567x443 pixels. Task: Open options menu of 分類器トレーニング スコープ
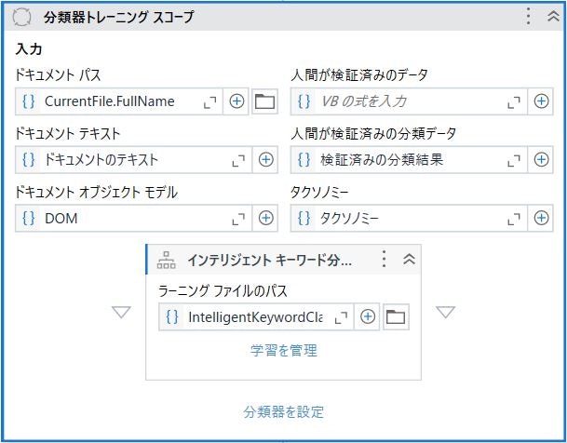[528, 16]
